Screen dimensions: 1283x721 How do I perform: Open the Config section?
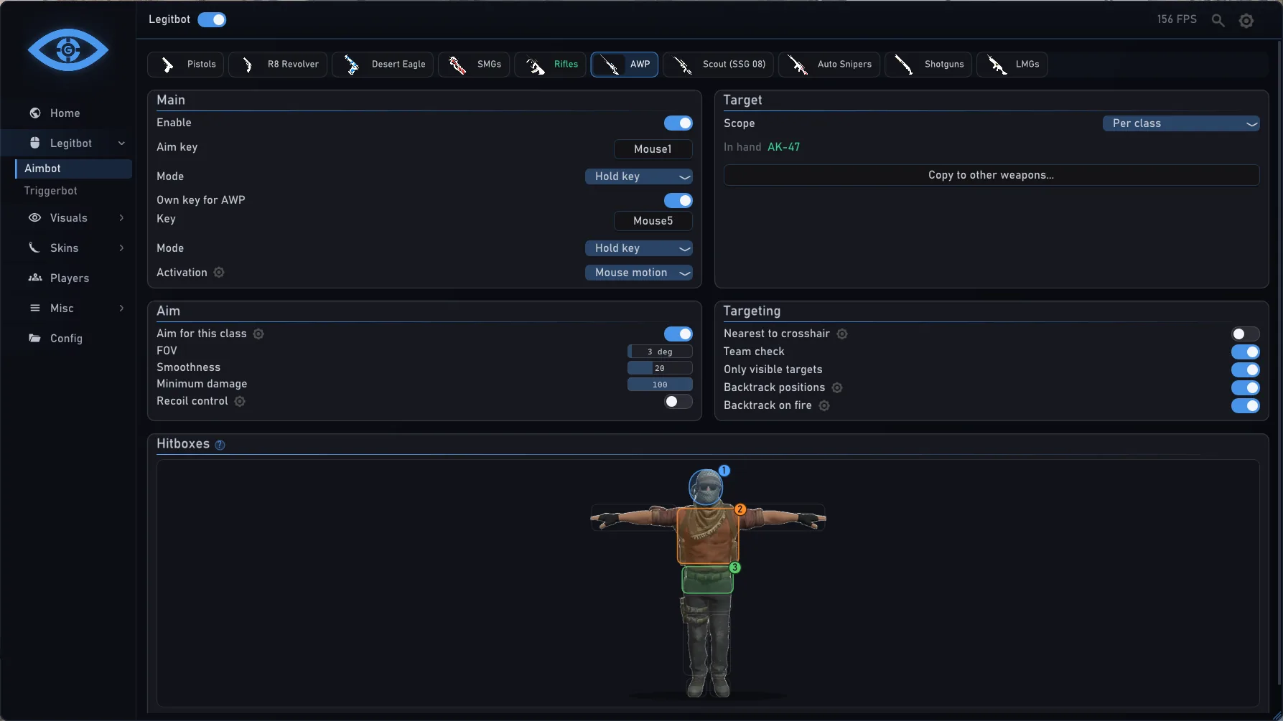tap(68, 339)
